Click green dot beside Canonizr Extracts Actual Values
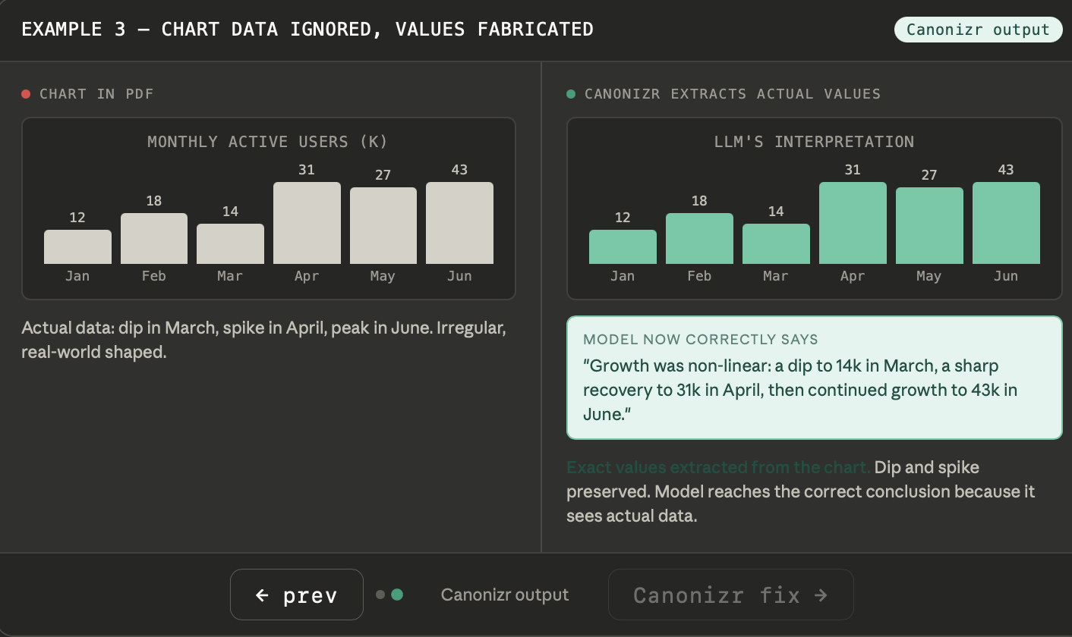The height and width of the screenshot is (637, 1072). (571, 94)
